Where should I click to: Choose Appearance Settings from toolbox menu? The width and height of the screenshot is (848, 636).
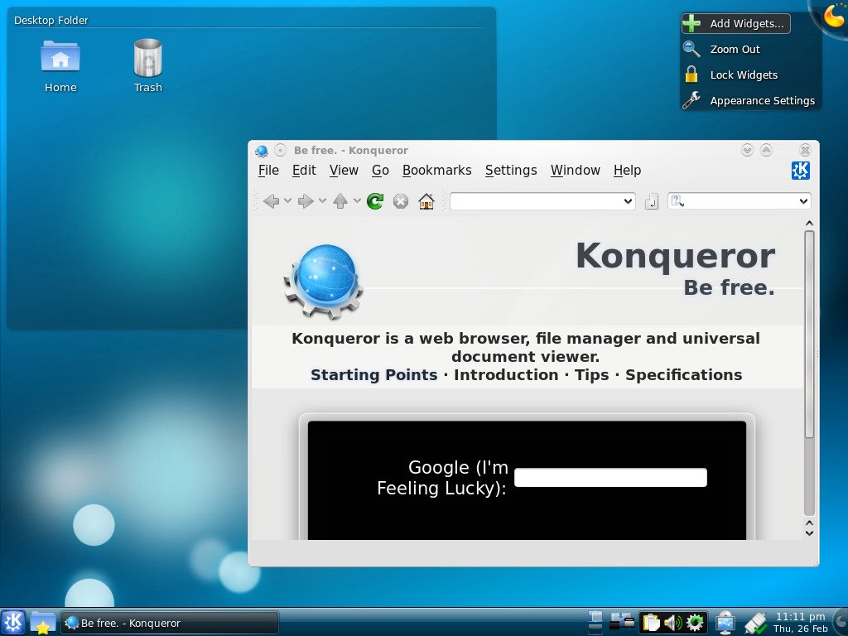749,100
